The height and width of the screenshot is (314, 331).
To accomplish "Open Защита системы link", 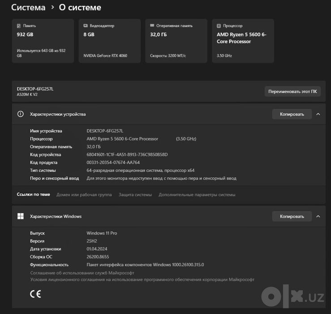I will click(135, 195).
